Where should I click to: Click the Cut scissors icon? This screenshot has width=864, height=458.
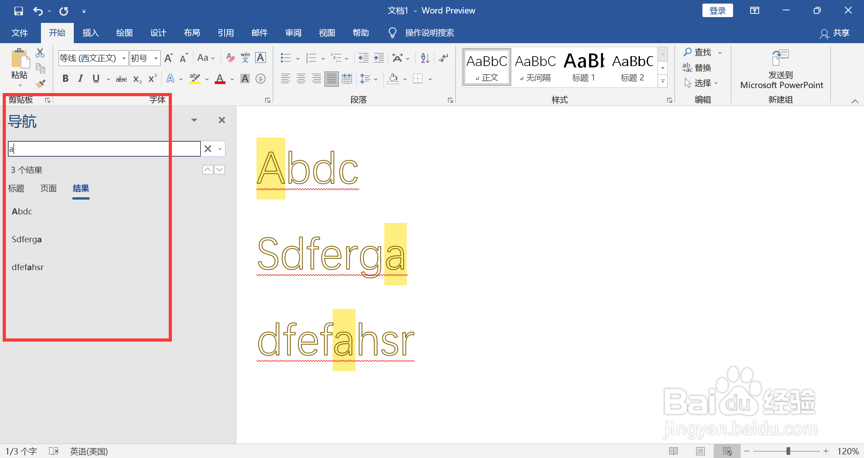tap(40, 53)
